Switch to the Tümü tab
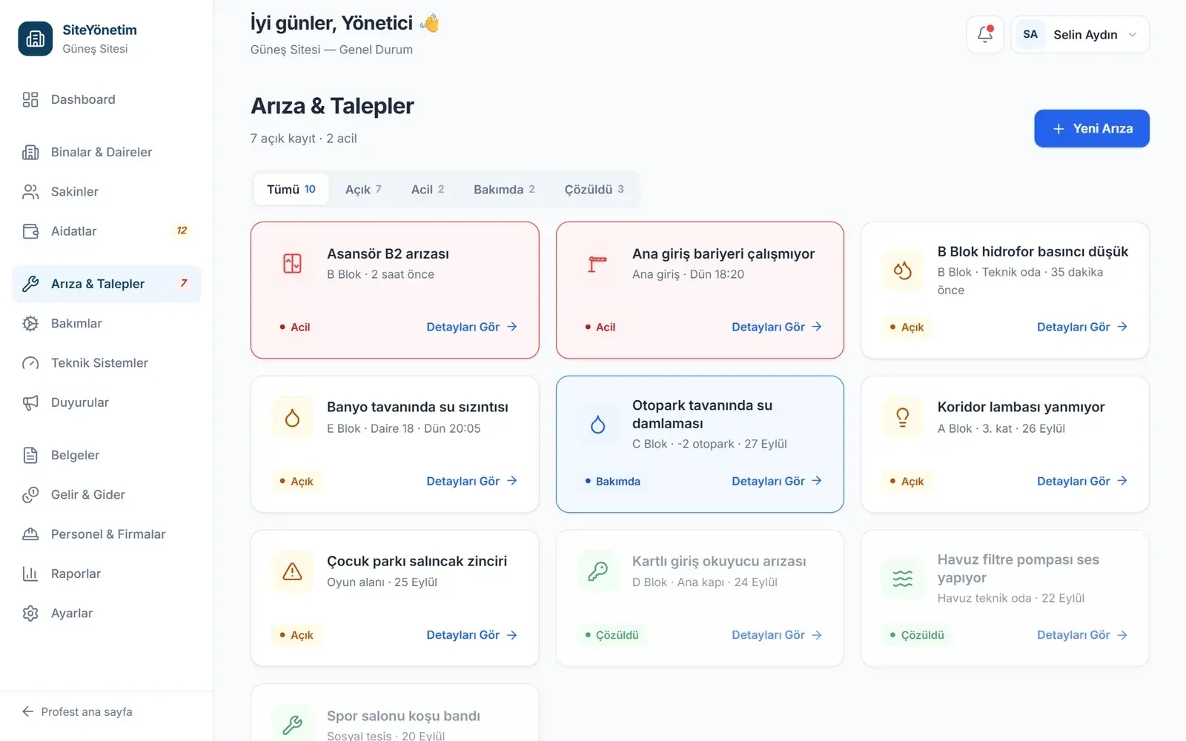This screenshot has height=741, width=1186. pyautogui.click(x=291, y=190)
